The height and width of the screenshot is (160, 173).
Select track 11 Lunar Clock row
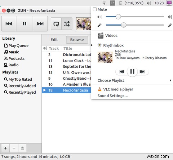click(67, 61)
